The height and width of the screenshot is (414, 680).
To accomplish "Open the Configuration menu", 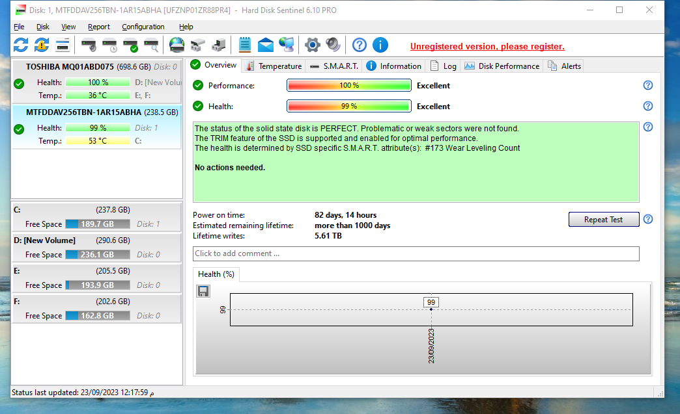I will pyautogui.click(x=143, y=27).
